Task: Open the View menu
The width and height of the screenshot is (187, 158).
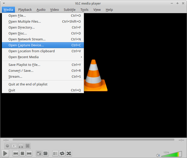Action: (97, 10)
